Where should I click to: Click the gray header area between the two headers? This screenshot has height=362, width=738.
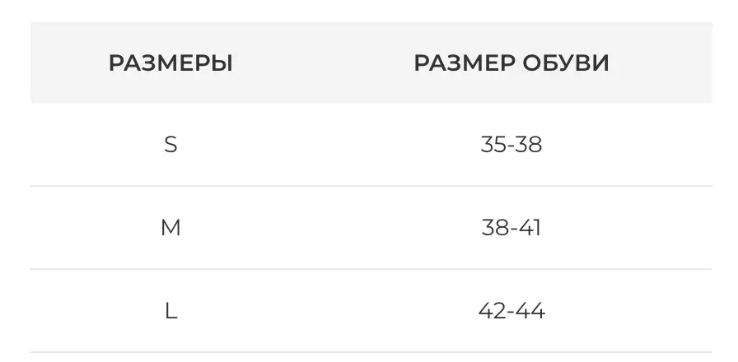click(323, 63)
